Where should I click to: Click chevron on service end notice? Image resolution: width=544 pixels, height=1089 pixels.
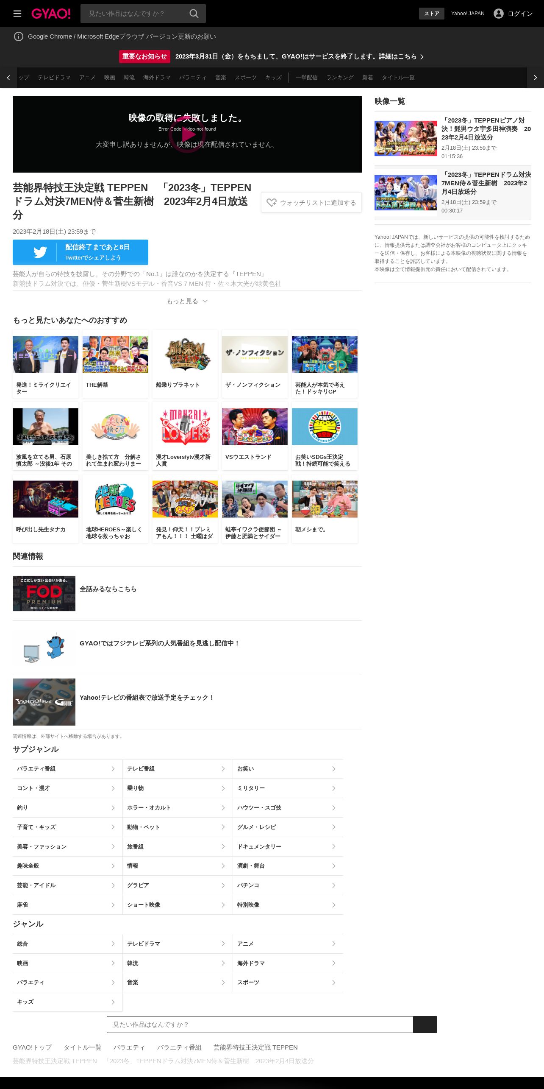pyautogui.click(x=422, y=56)
